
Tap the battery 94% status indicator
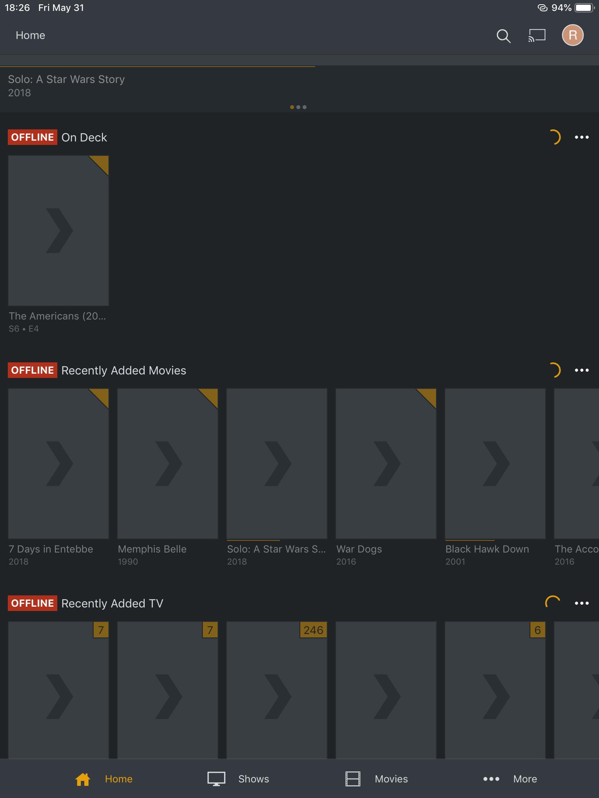pyautogui.click(x=572, y=8)
